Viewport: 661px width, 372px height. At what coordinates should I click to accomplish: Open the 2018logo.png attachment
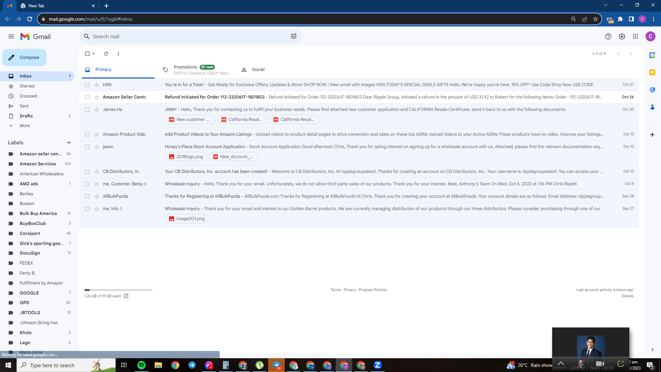[x=186, y=157]
